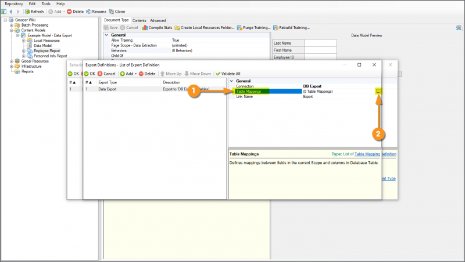Sort by the Description column header
The height and width of the screenshot is (262, 465).
194,82
